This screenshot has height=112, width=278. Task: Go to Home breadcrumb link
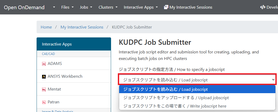[x=46, y=27]
